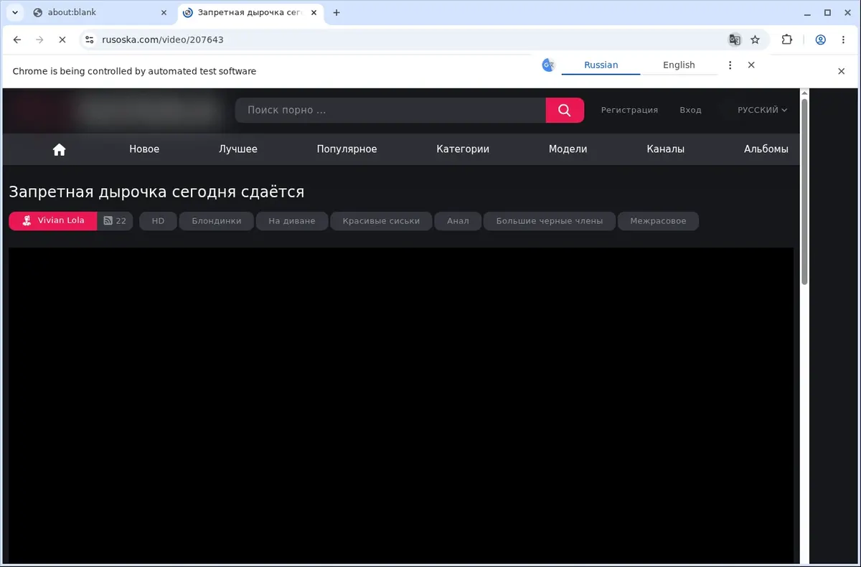The width and height of the screenshot is (861, 567).
Task: Expand the РУССКИЙ language dropdown
Action: 762,110
